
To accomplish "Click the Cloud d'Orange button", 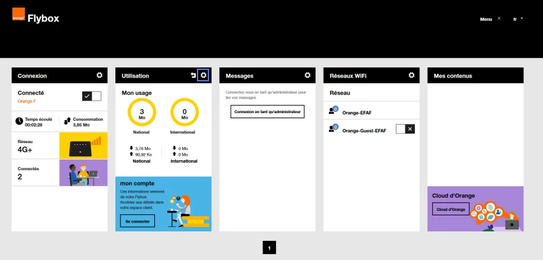I will (x=451, y=209).
